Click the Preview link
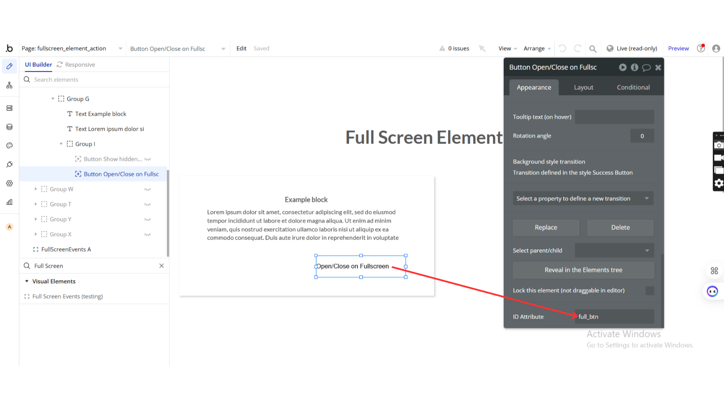 point(679,48)
